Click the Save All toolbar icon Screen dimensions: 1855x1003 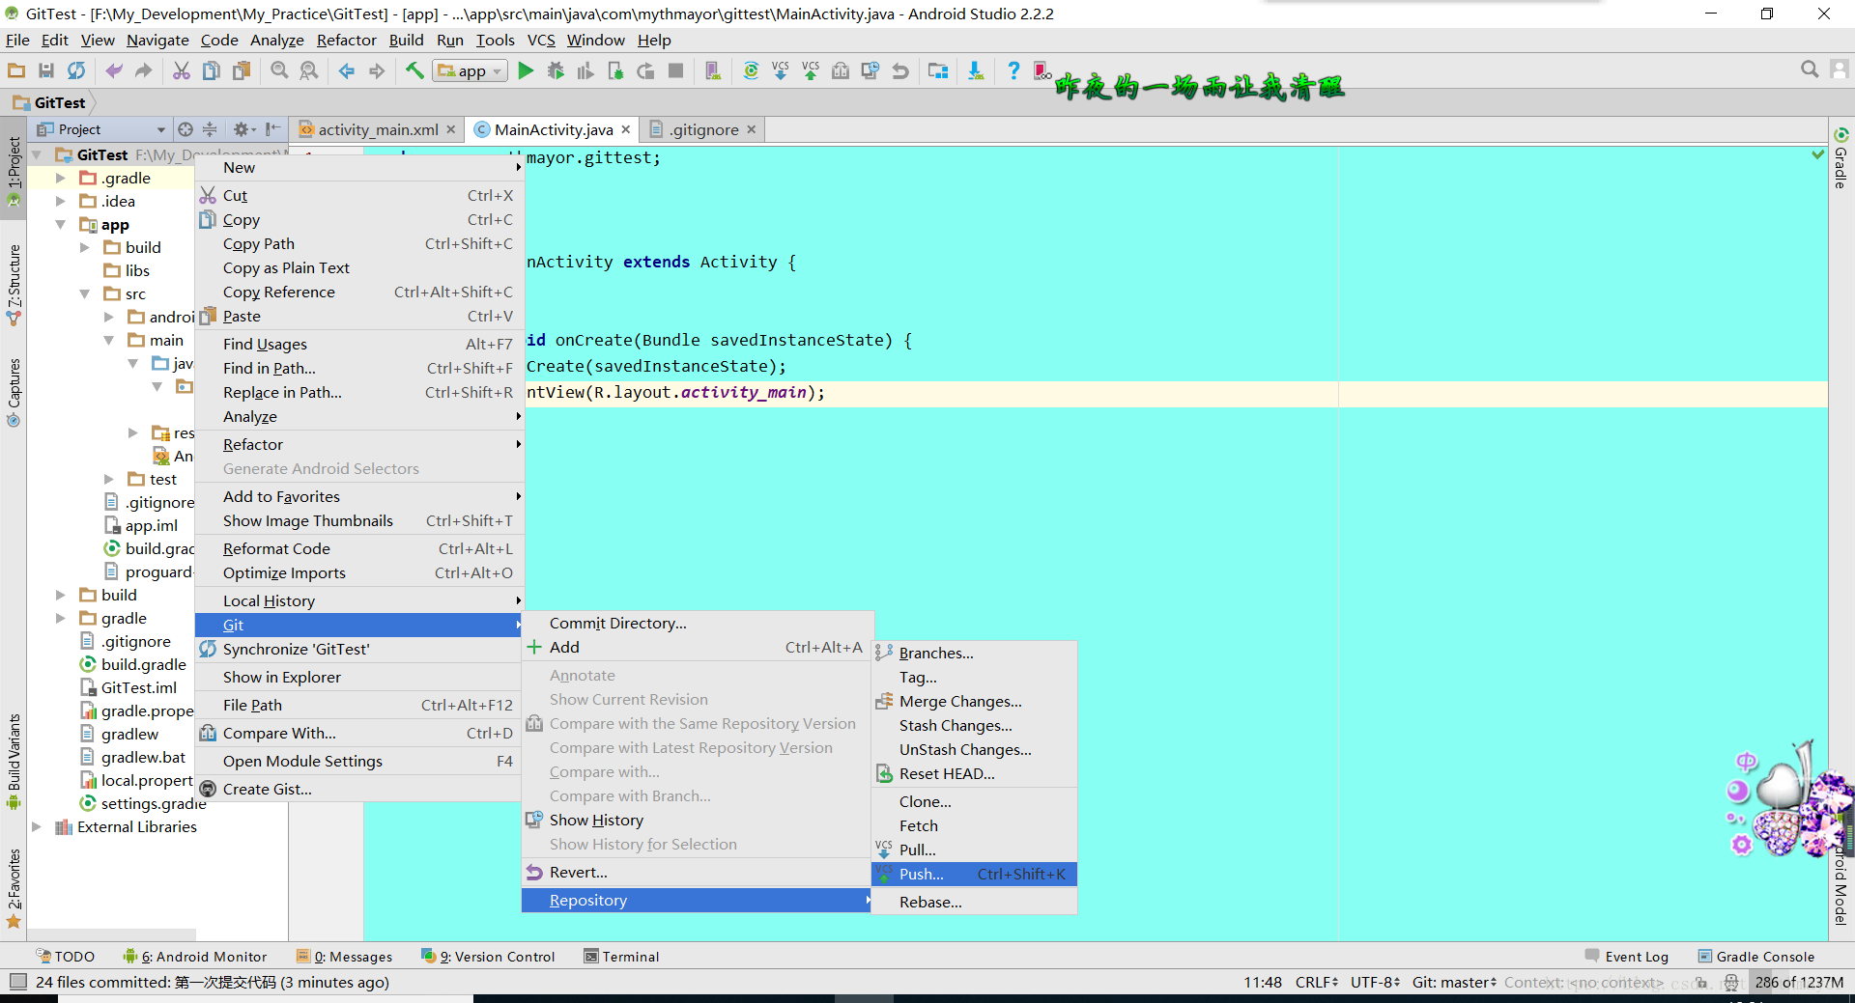click(x=46, y=70)
